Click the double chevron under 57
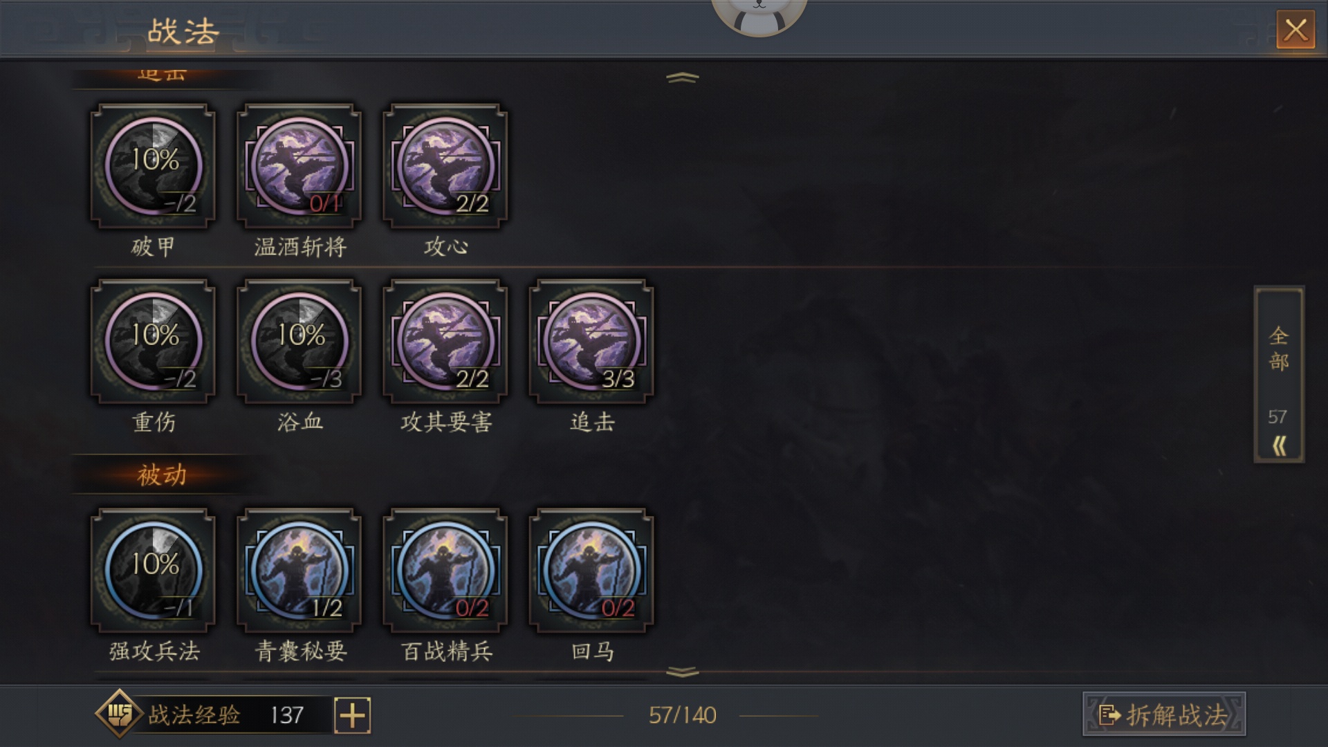1328x747 pixels. click(x=1279, y=446)
